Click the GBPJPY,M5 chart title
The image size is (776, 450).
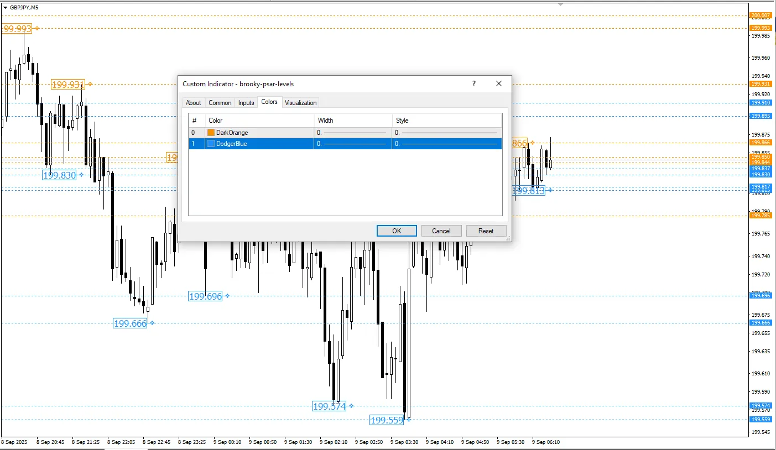(x=24, y=7)
